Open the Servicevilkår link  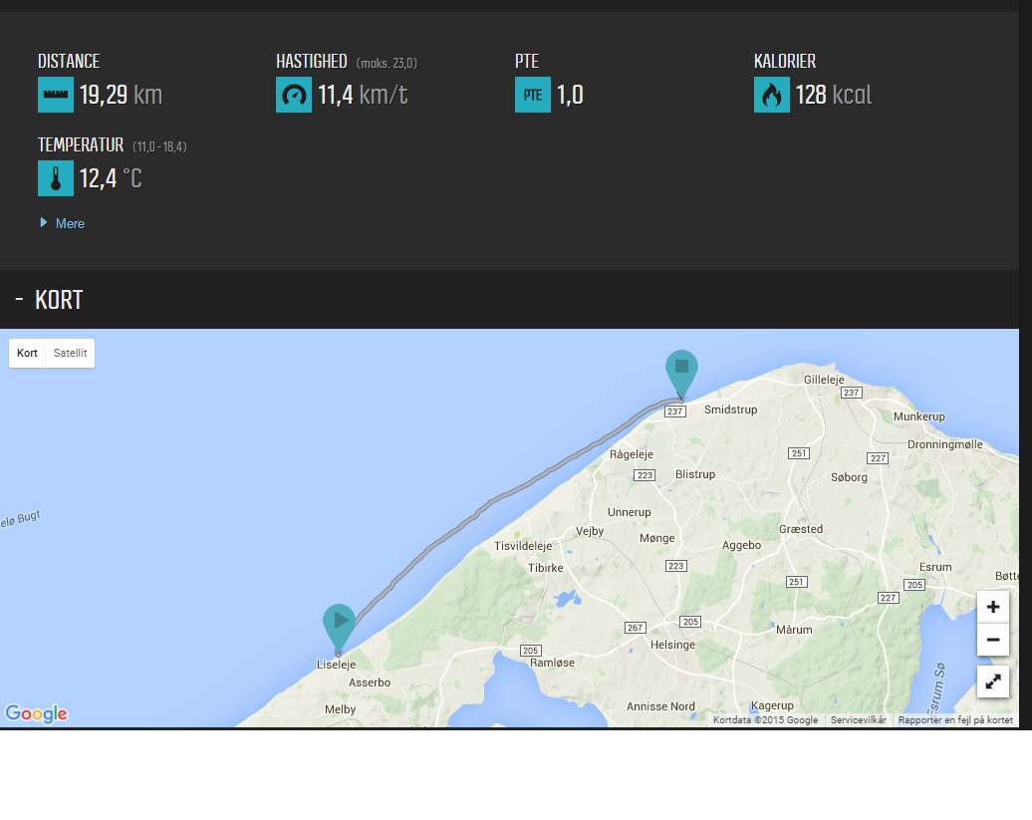point(858,719)
